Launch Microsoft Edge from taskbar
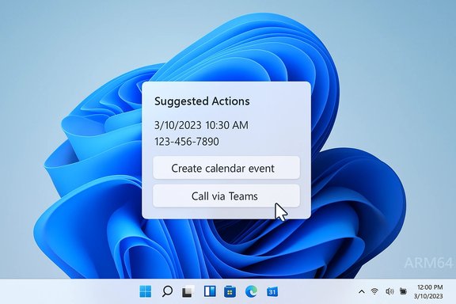The image size is (456, 304). point(251,291)
